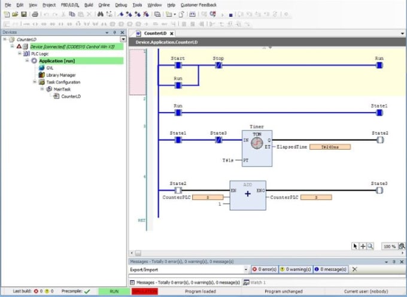Click the ElapsedTime value T#240ms
This screenshot has width=407, height=297.
click(330, 147)
